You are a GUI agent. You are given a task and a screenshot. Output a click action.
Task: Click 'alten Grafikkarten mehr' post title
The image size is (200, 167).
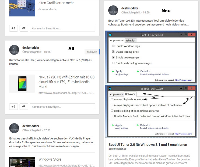56,3
